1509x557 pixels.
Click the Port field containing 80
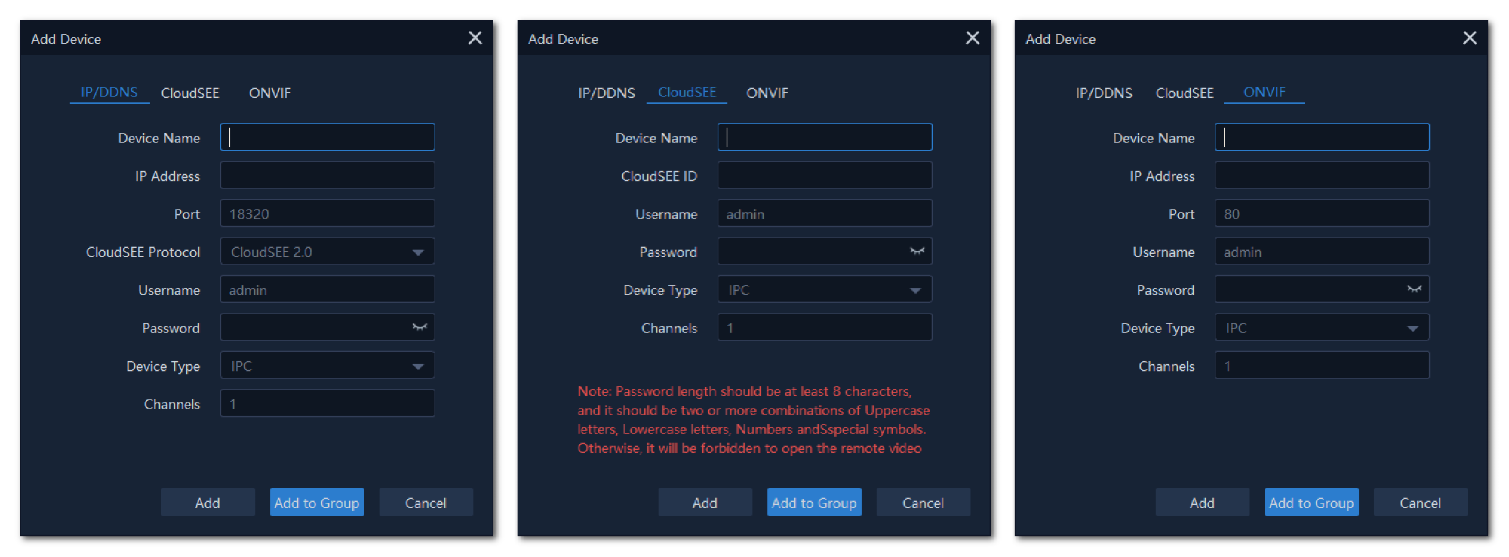pos(1321,214)
